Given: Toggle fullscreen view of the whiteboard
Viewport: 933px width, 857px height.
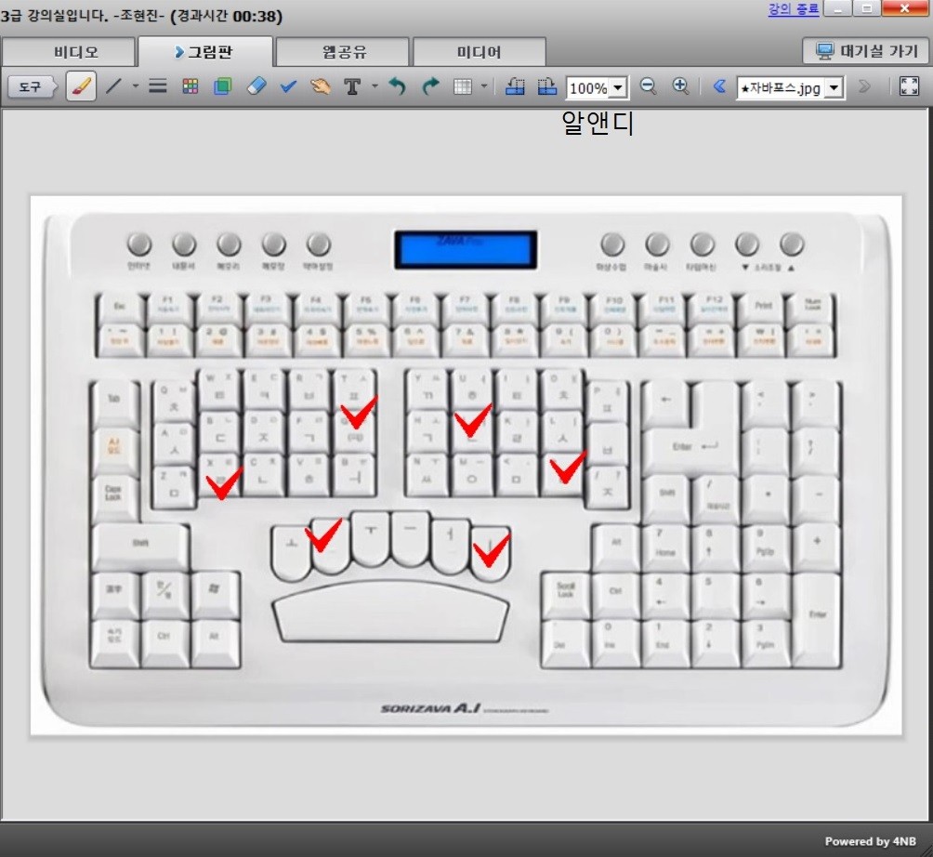Looking at the screenshot, I should tap(909, 86).
